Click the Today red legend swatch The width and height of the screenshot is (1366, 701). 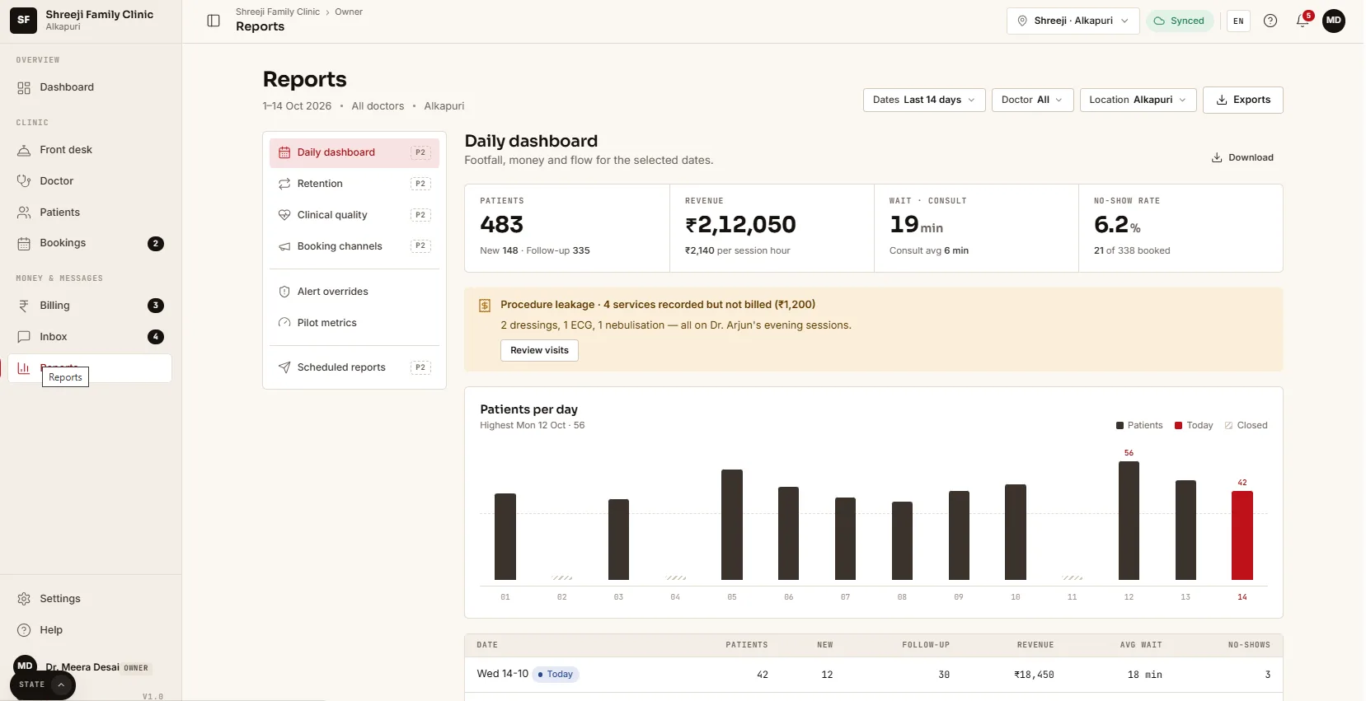[1179, 426]
